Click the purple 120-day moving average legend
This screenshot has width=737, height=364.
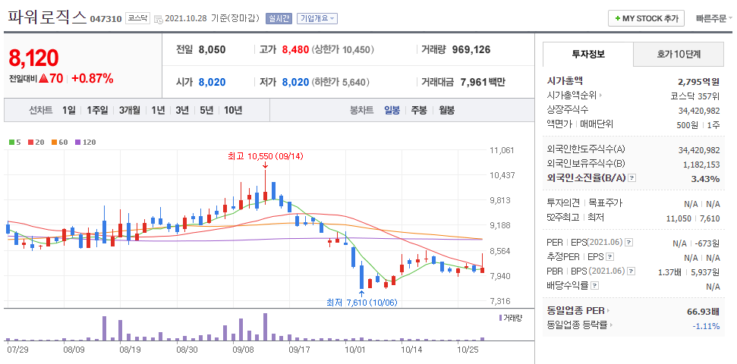85,142
